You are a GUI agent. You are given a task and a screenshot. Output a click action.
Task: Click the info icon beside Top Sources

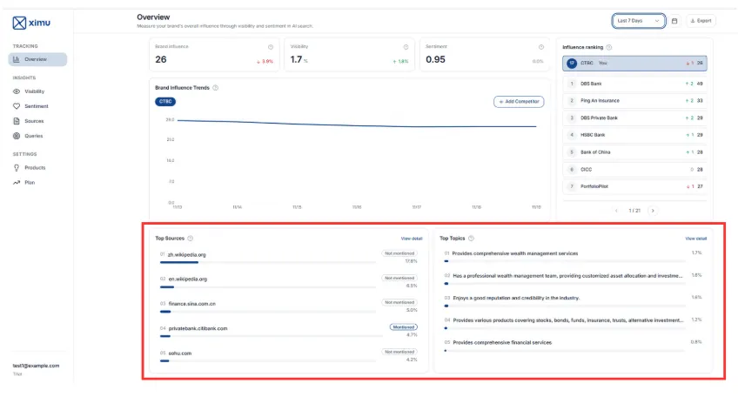pyautogui.click(x=191, y=238)
